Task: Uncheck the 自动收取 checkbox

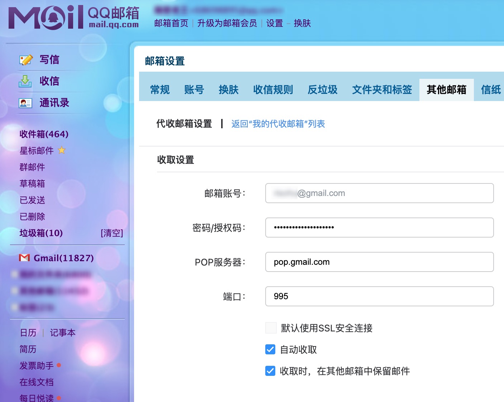Action: [270, 349]
